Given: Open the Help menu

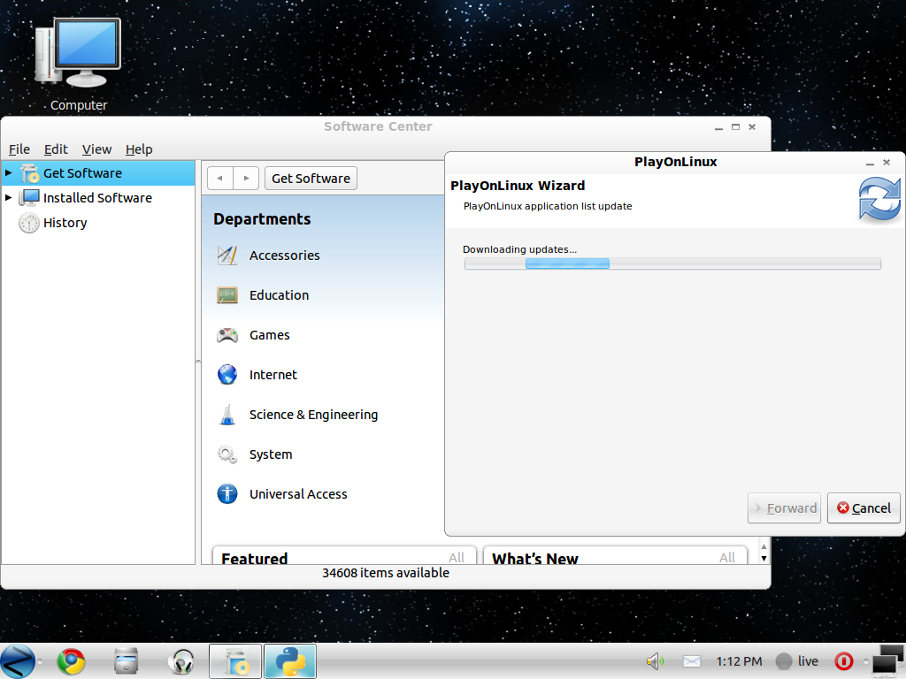Looking at the screenshot, I should click(139, 149).
